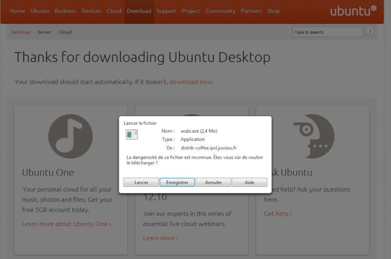Switch to the Desktop sub-tab
The height and width of the screenshot is (259, 391).
click(x=21, y=32)
